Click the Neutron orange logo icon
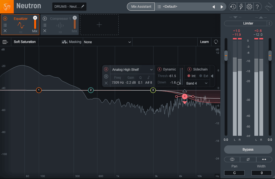The image size is (275, 179). pyautogui.click(x=7, y=7)
